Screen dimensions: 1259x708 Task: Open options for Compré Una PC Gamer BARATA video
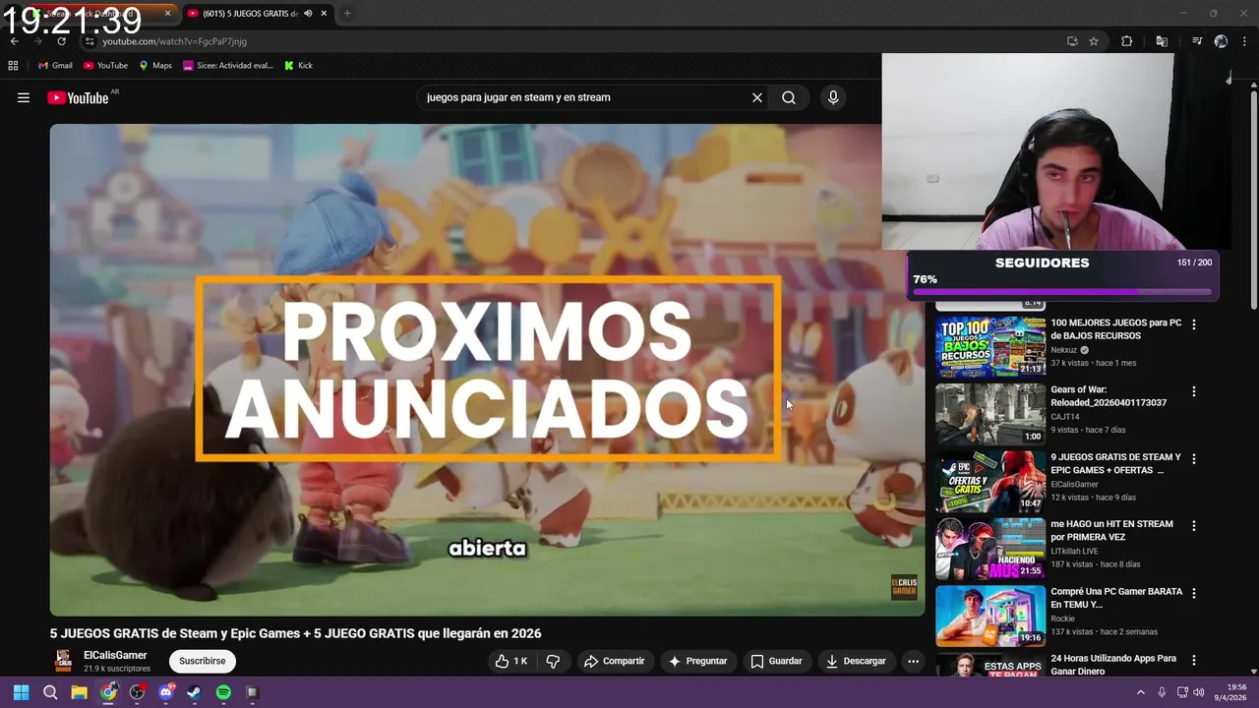pyautogui.click(x=1194, y=594)
